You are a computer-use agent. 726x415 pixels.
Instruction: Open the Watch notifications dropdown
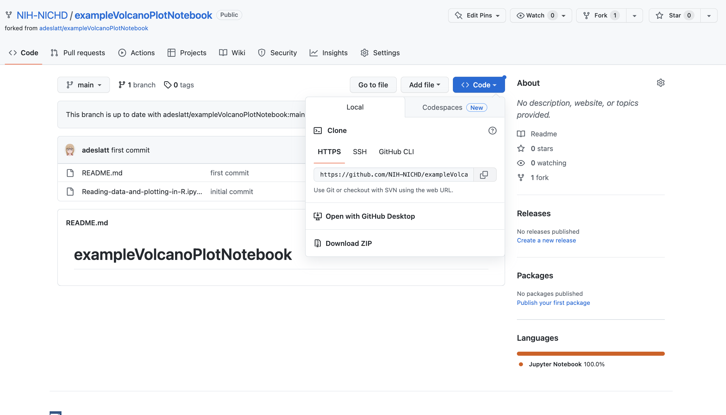coord(541,15)
